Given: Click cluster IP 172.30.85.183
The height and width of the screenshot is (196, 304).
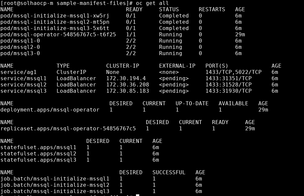Looking at the screenshot, I should pos(128,91).
